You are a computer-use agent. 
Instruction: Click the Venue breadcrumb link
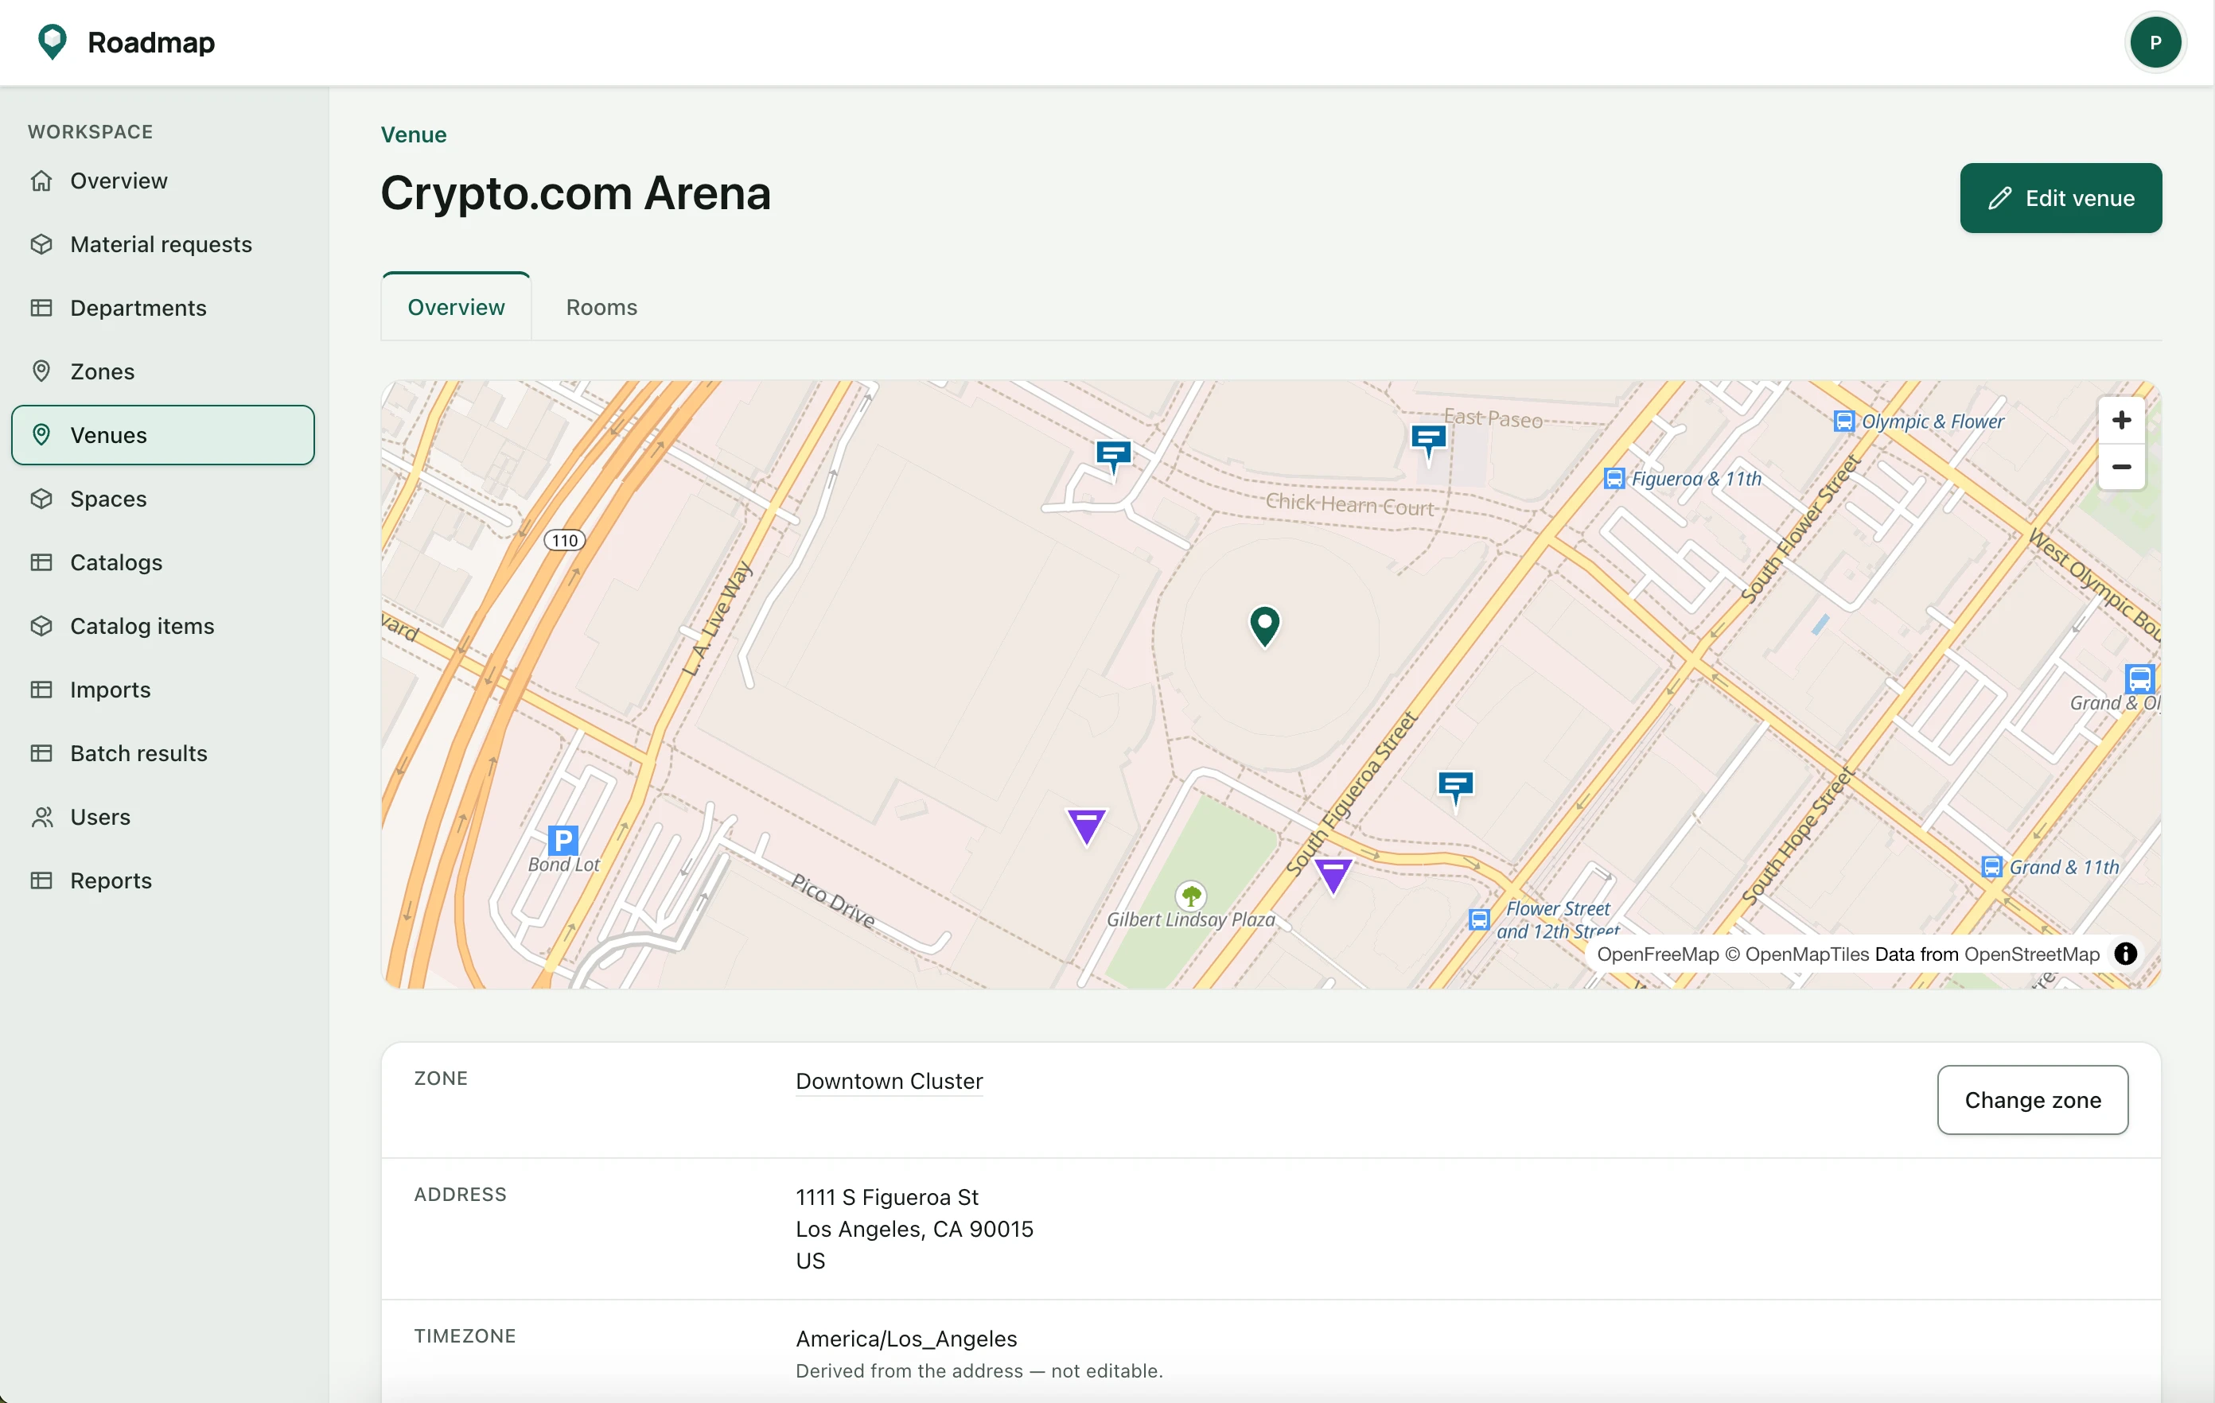click(x=414, y=134)
